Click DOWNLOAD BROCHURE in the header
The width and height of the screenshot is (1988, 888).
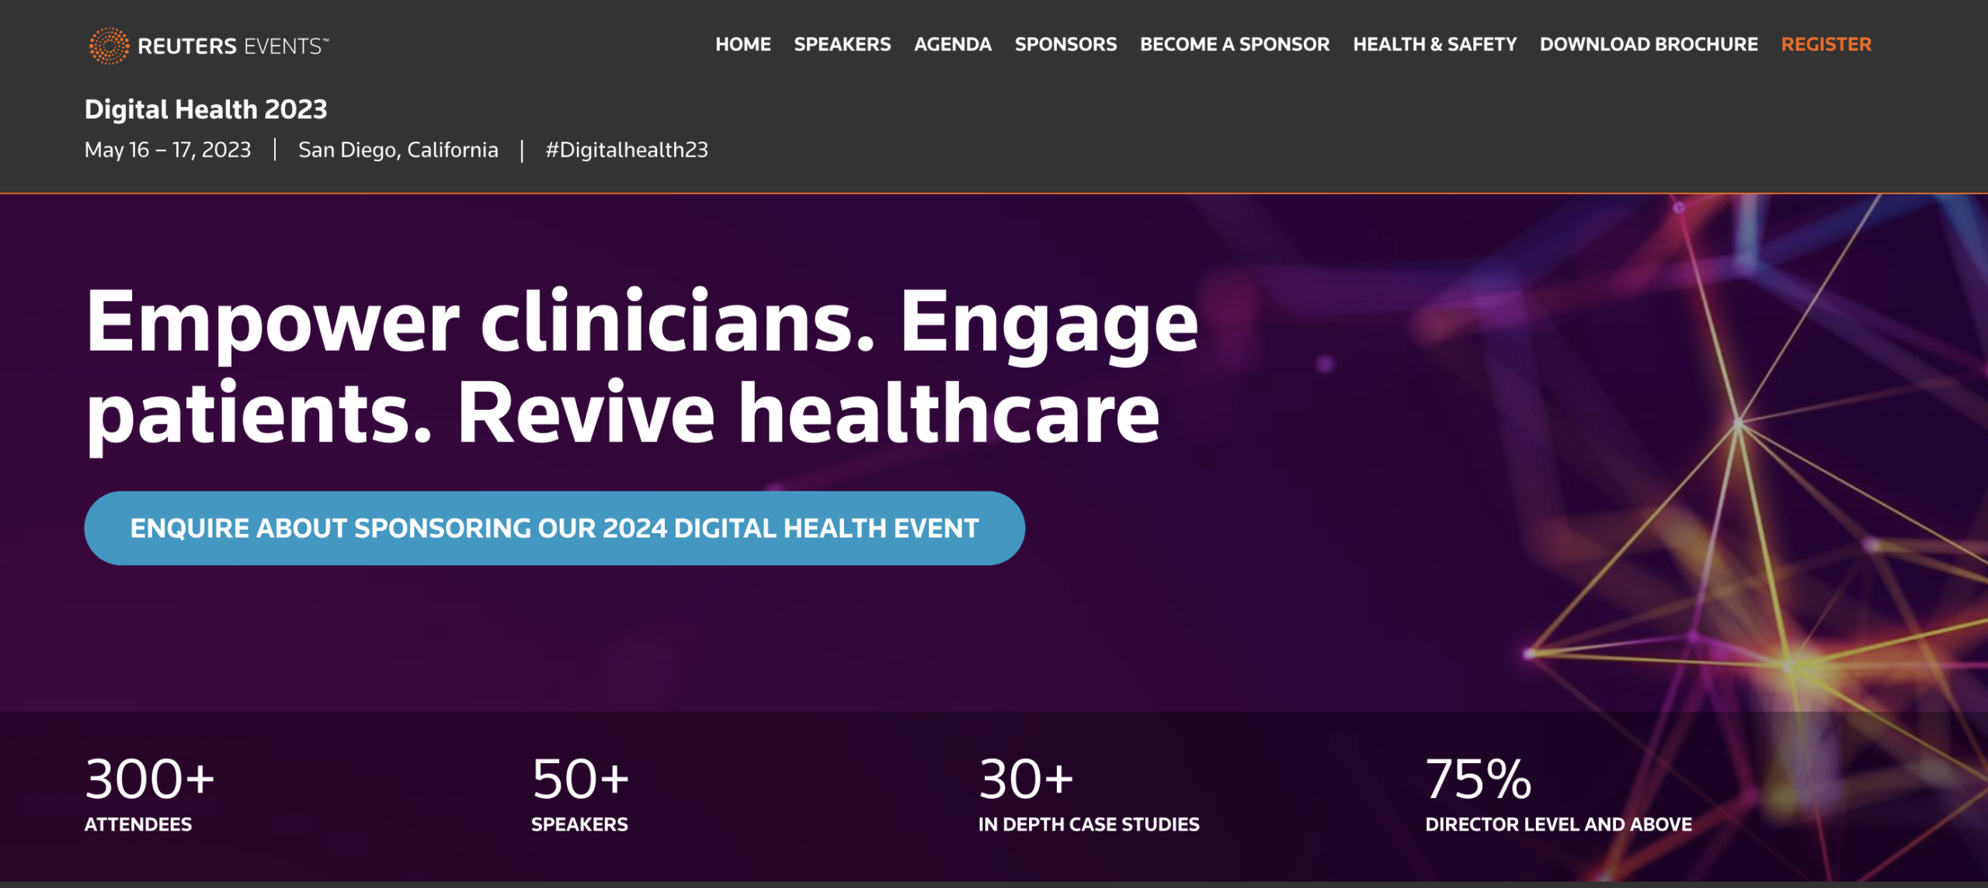pos(1649,44)
